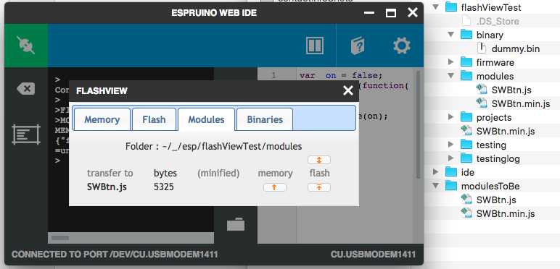Select SWBtn.min.js below the projects folder

pos(506,131)
